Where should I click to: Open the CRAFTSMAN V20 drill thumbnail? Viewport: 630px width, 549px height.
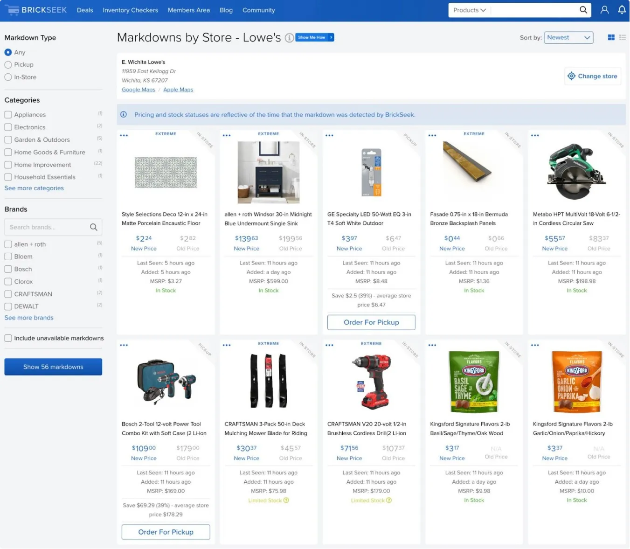tap(371, 382)
